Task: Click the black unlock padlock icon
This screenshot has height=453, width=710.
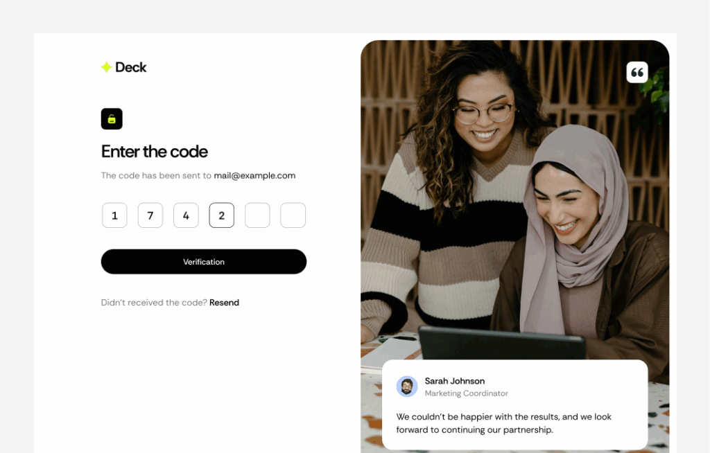Action: coord(112,119)
